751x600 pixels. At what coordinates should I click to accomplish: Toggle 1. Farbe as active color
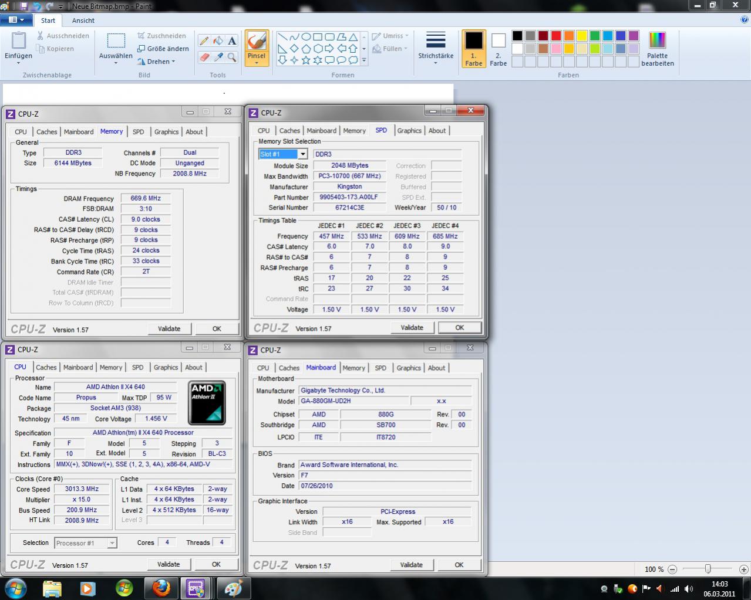pos(473,49)
